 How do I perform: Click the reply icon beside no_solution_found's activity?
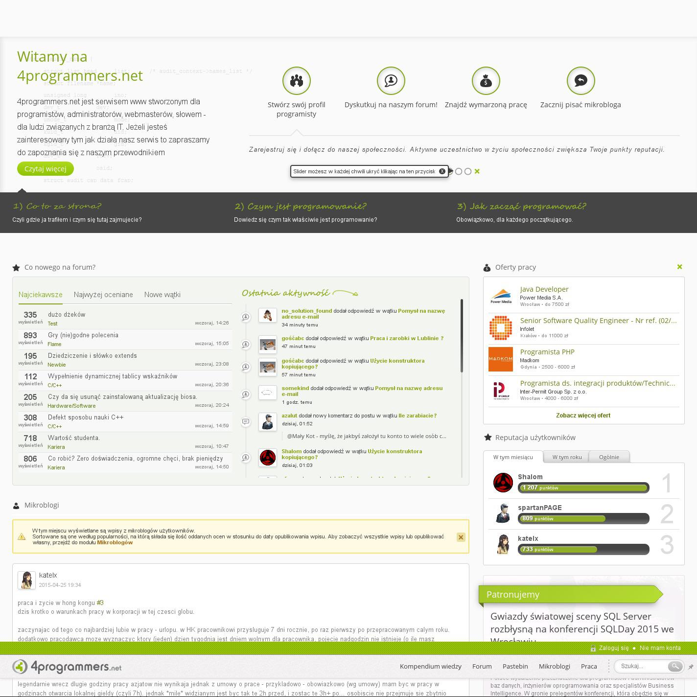[x=246, y=317]
